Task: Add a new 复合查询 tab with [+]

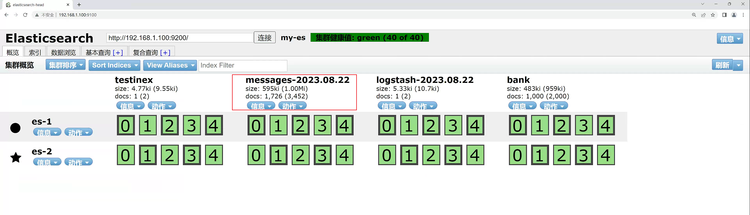Action: (x=165, y=53)
